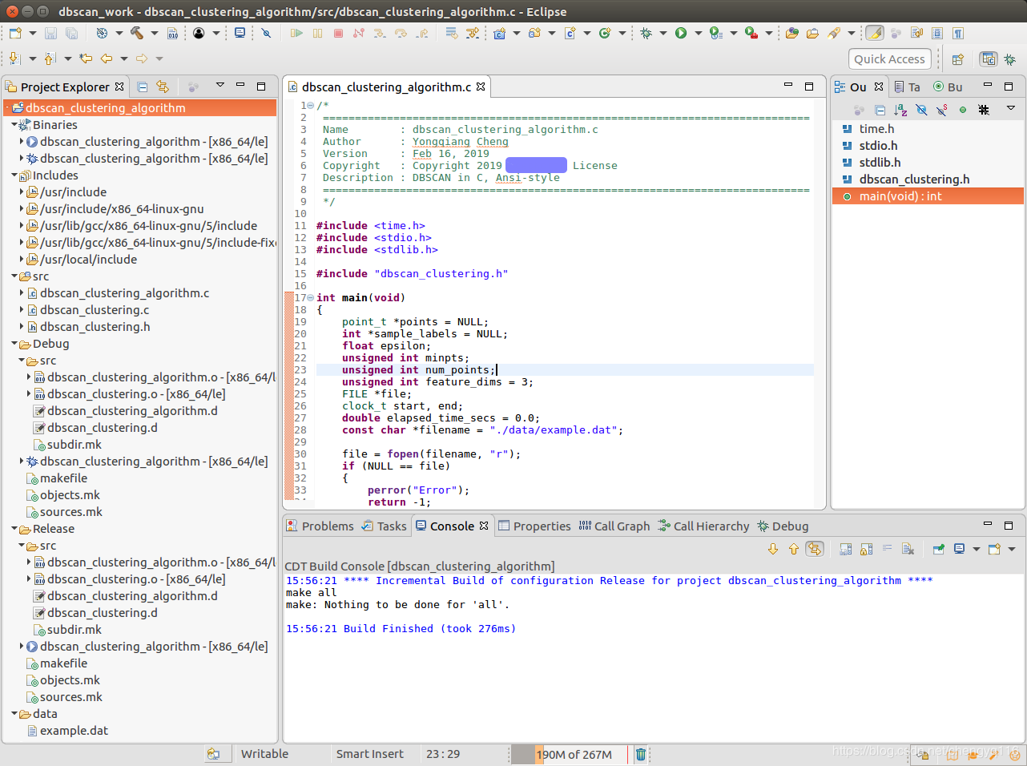Toggle Mark Occurrences highlighter in toolbar

point(875,33)
